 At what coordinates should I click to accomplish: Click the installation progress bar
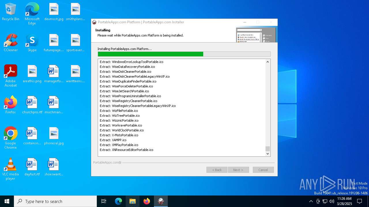[x=184, y=54]
